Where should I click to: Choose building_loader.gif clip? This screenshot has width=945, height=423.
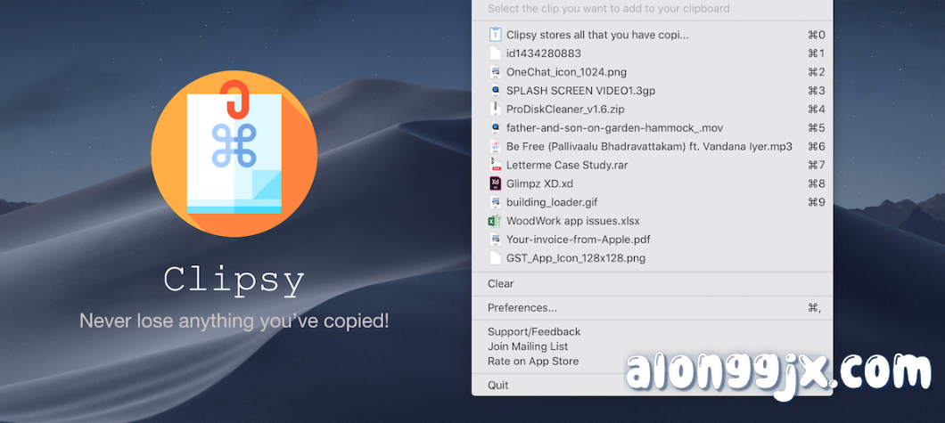652,202
